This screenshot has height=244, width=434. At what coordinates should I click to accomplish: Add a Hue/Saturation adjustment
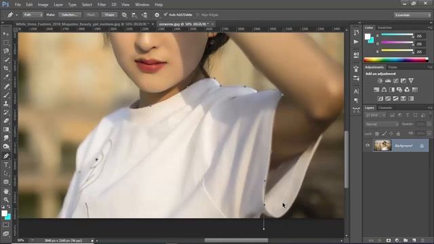click(x=376, y=89)
